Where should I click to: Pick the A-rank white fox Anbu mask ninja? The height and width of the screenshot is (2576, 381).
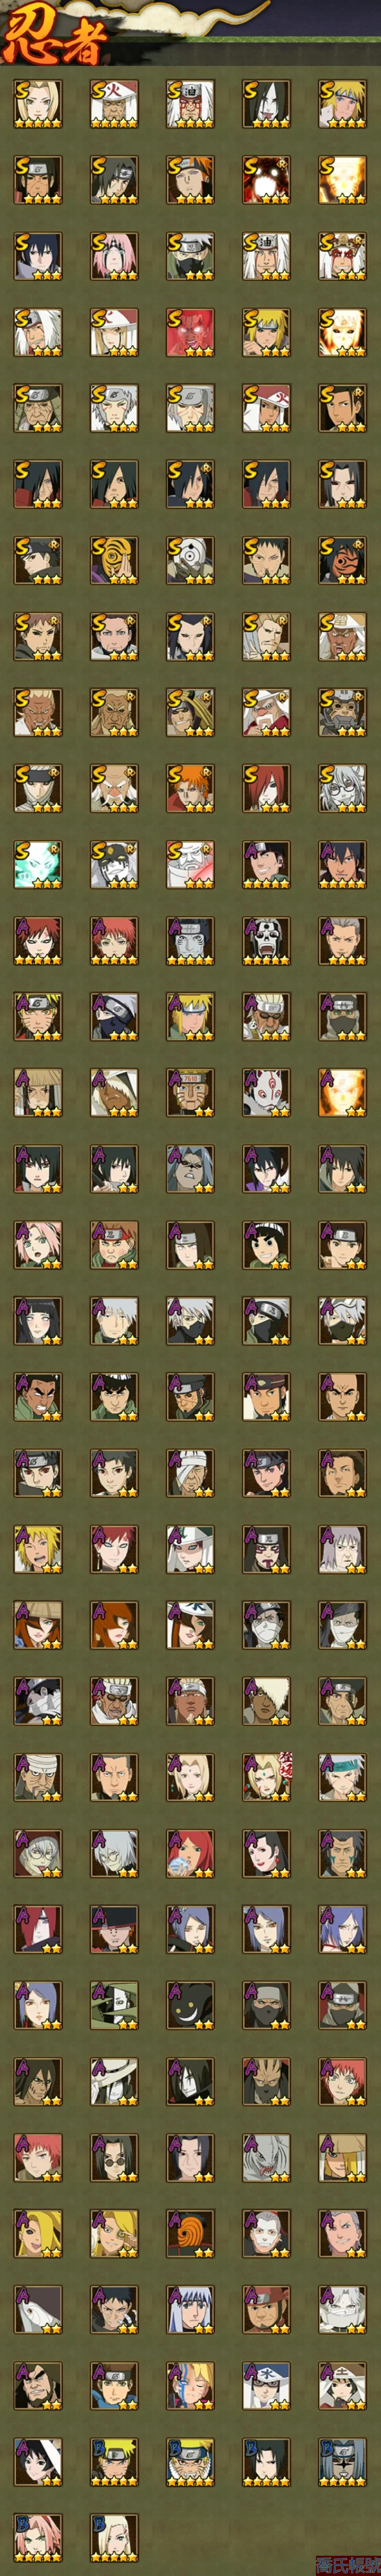(x=267, y=1092)
